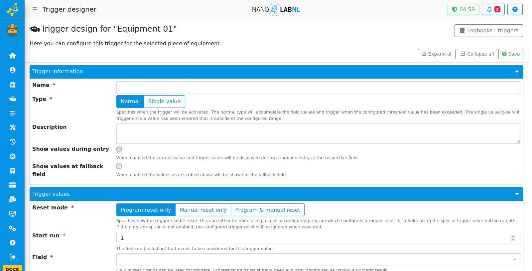Save the trigger design

[511, 54]
